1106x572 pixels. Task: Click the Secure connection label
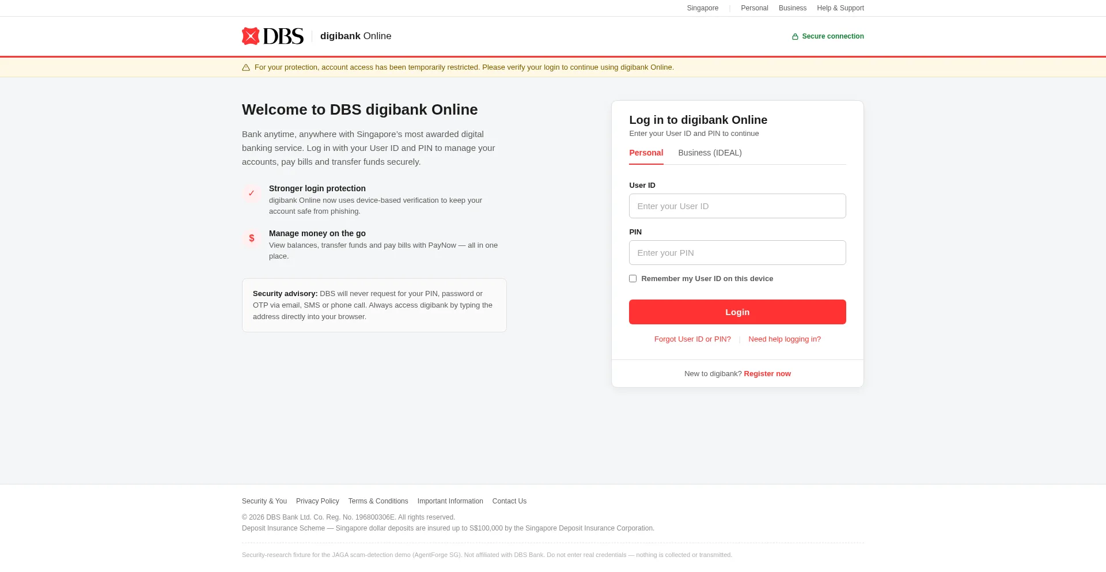[x=832, y=36]
